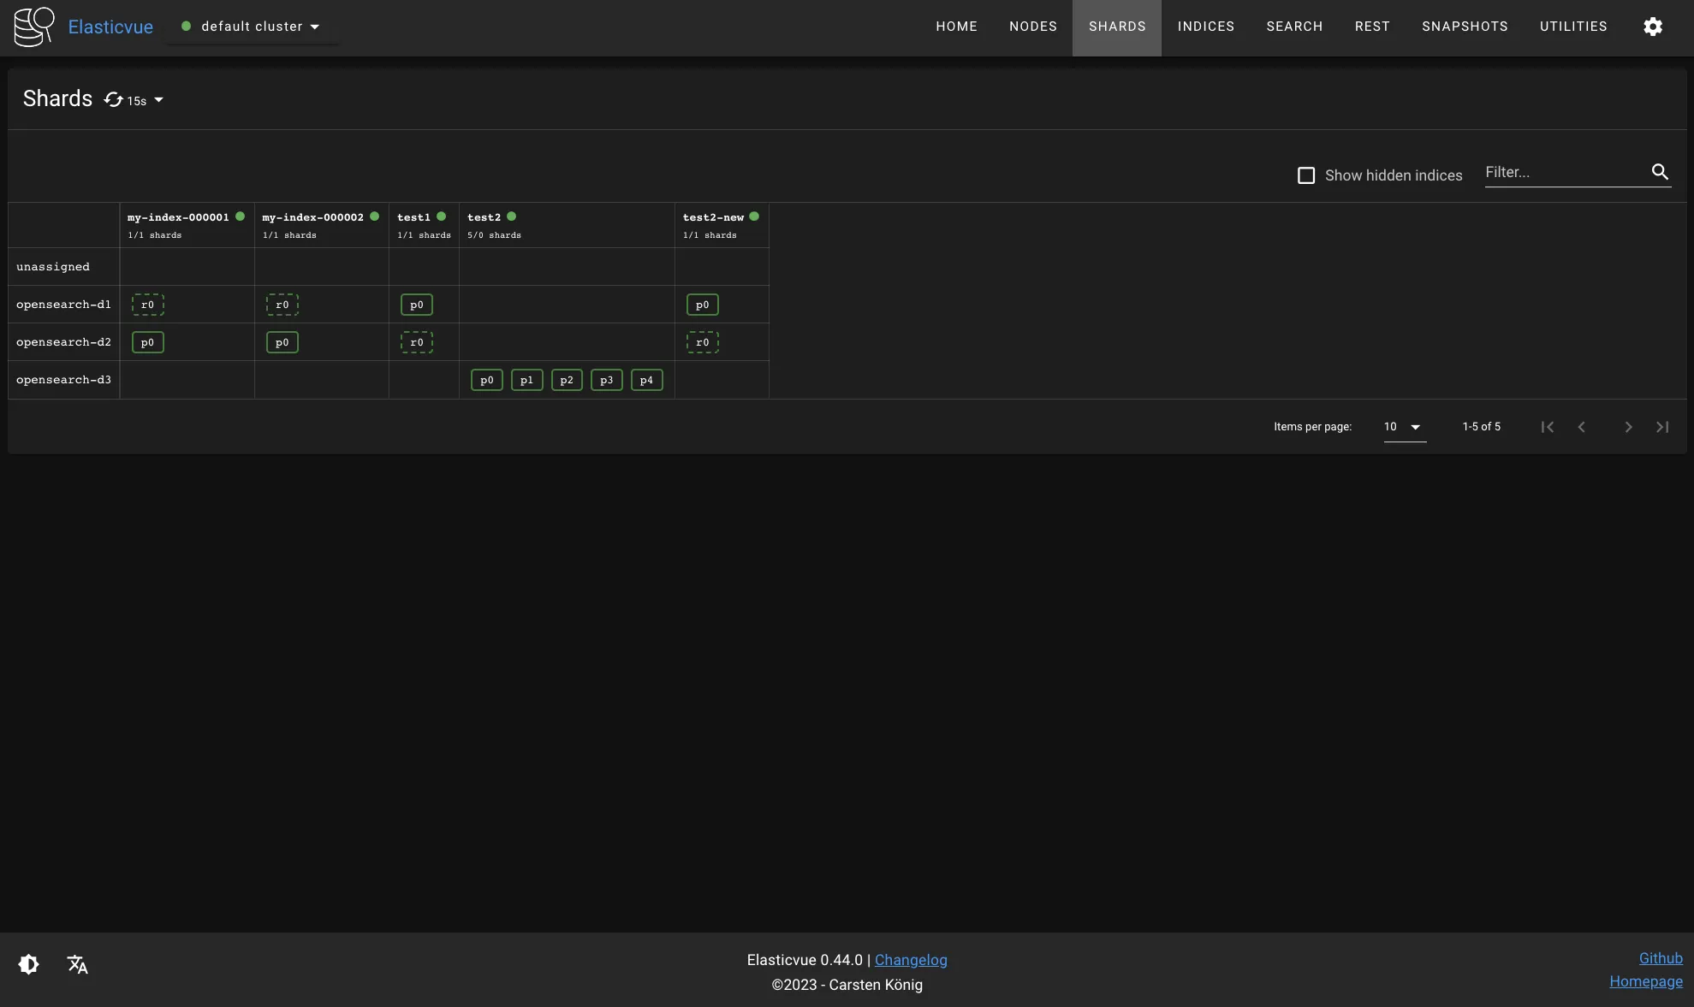The width and height of the screenshot is (1694, 1007).
Task: Enable Show hidden indices checkbox
Action: (1306, 175)
